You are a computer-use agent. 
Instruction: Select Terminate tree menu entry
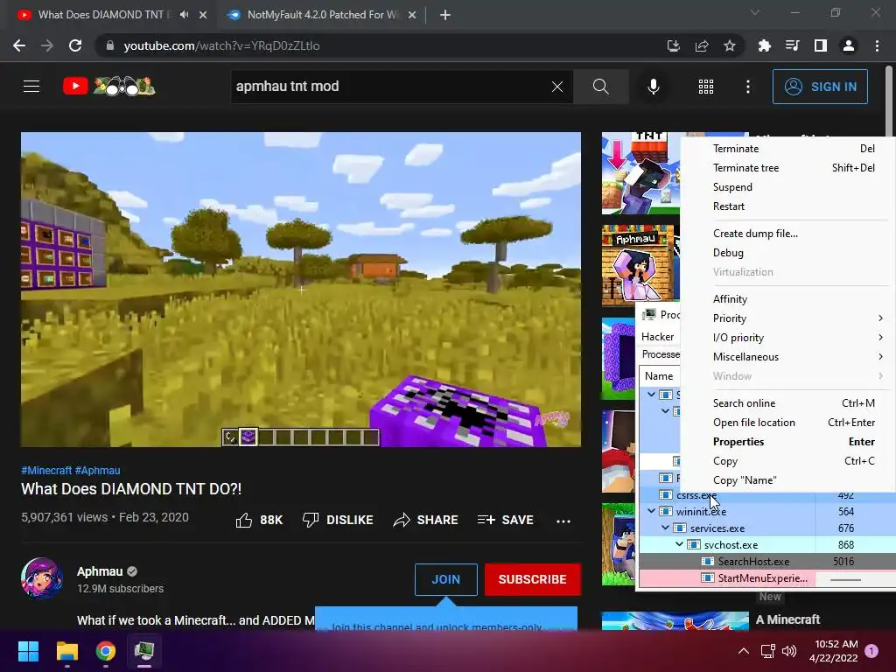point(787,168)
